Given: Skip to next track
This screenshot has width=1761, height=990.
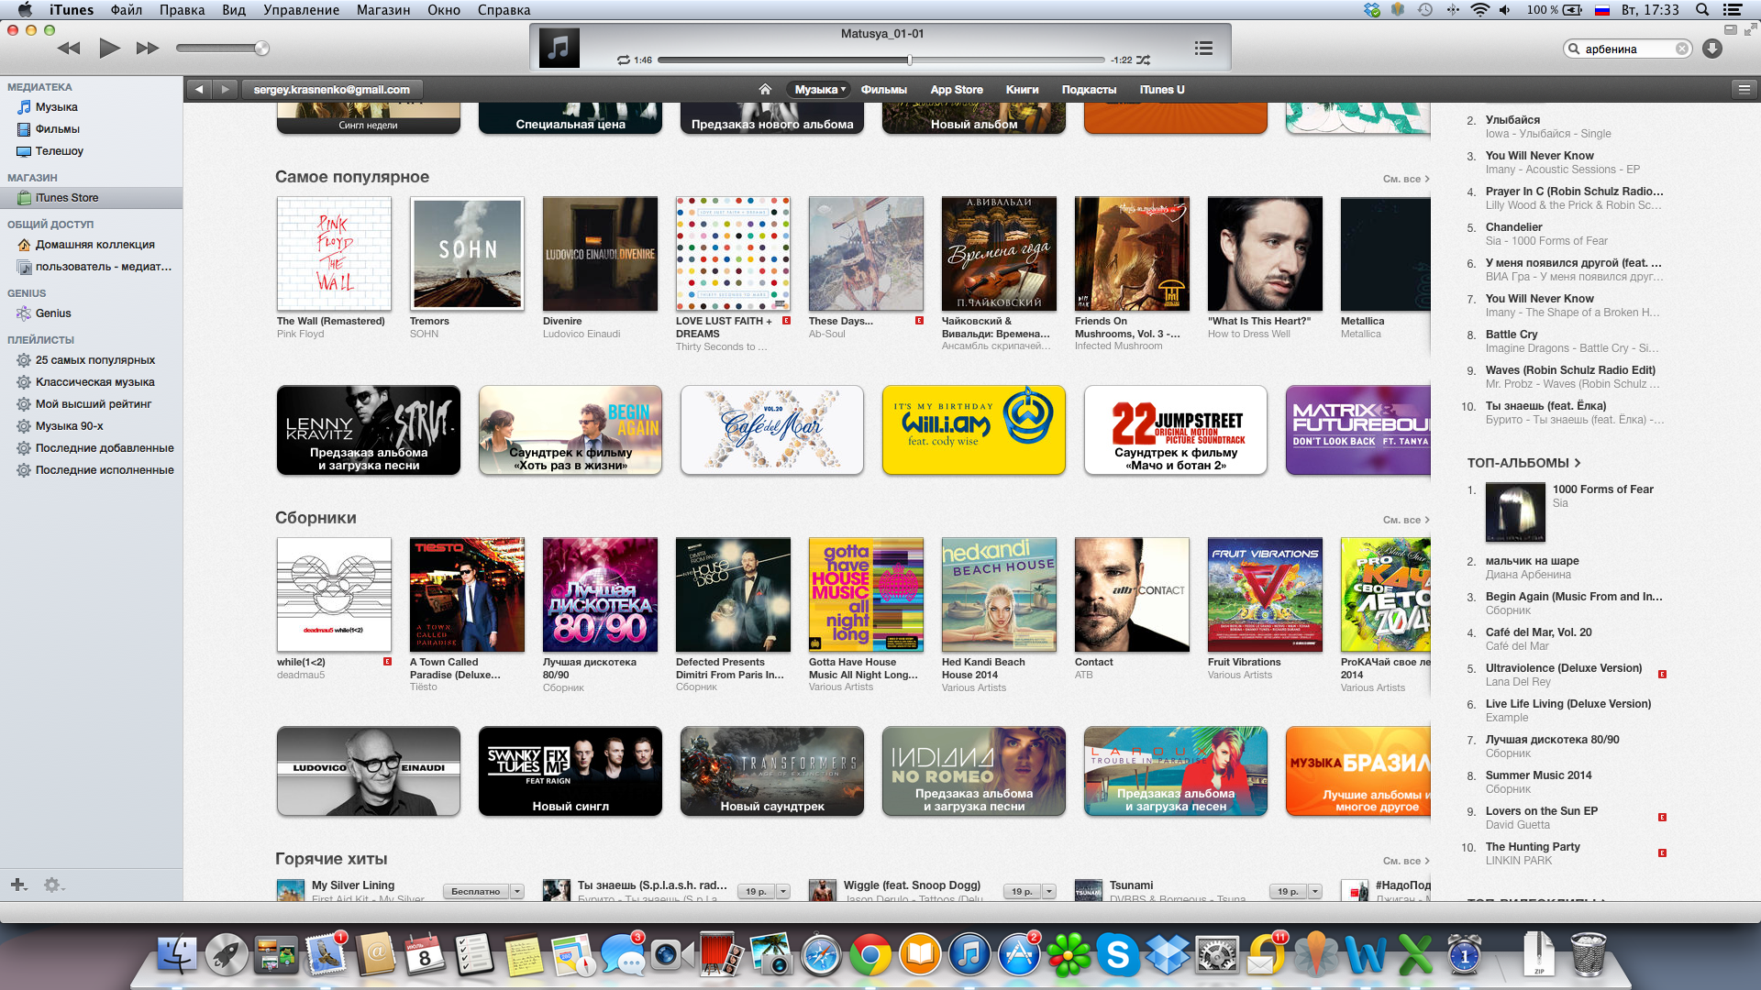Looking at the screenshot, I should pyautogui.click(x=147, y=48).
